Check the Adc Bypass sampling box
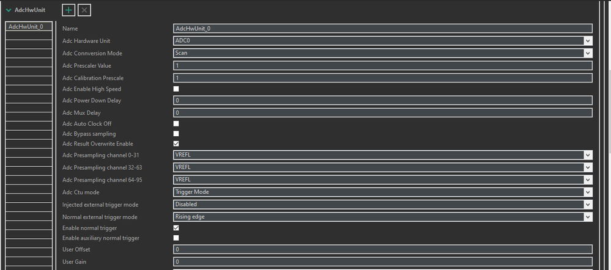The height and width of the screenshot is (270, 611). point(176,133)
